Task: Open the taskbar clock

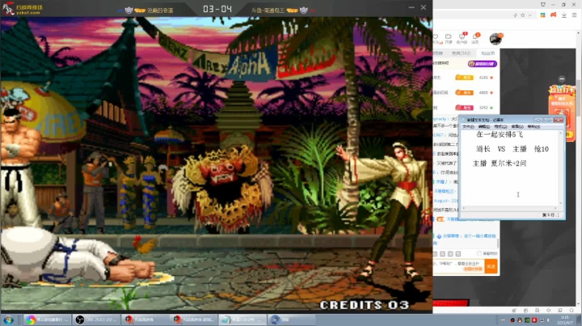Action: click(x=566, y=320)
